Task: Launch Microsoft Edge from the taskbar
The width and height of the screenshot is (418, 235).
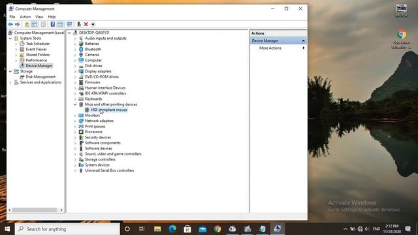Action: [x=172, y=229]
